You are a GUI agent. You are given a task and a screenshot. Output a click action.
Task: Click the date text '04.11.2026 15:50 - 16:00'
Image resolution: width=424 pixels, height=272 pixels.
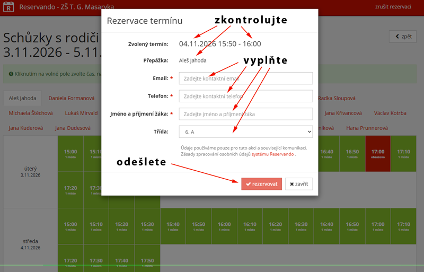[220, 44]
